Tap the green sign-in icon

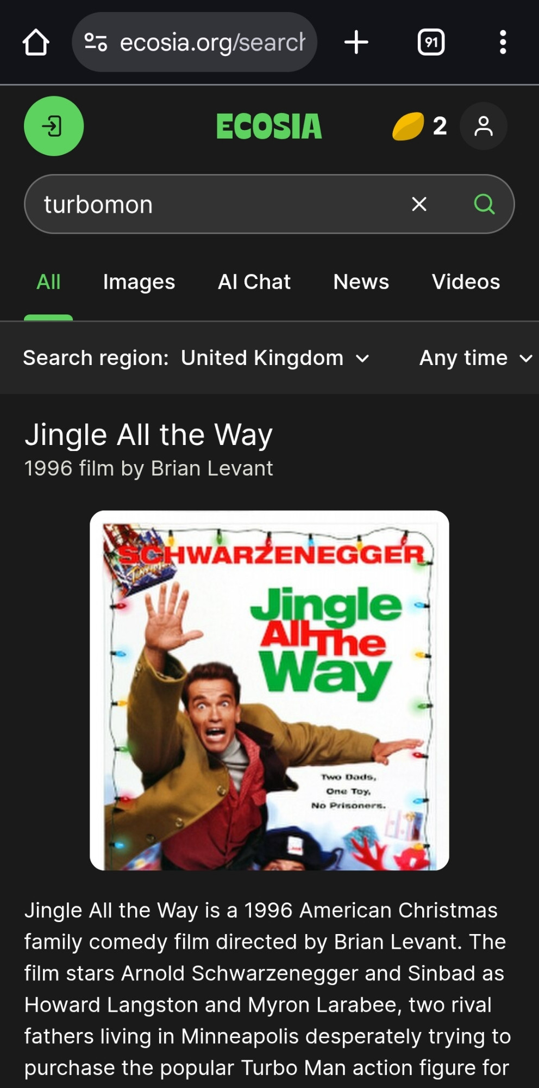54,126
